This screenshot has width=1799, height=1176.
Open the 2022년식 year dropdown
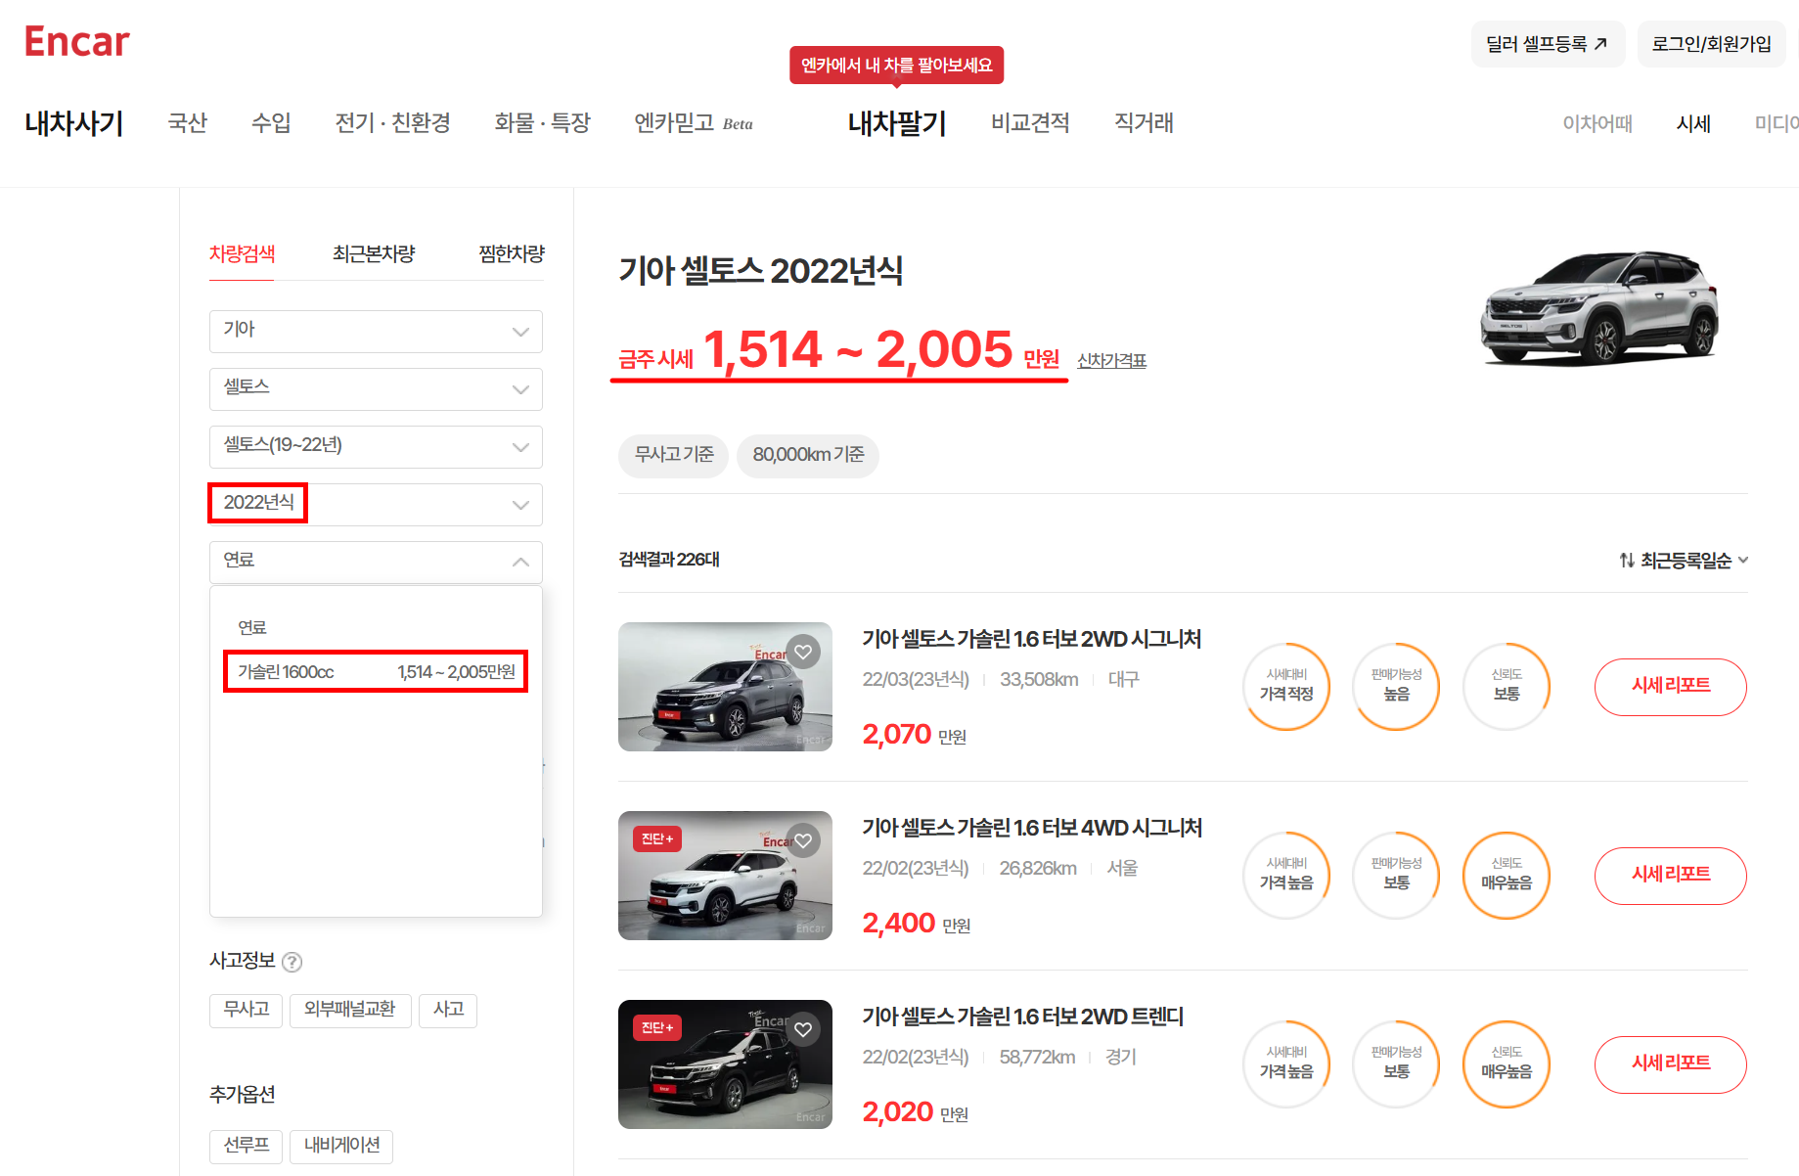pos(376,504)
